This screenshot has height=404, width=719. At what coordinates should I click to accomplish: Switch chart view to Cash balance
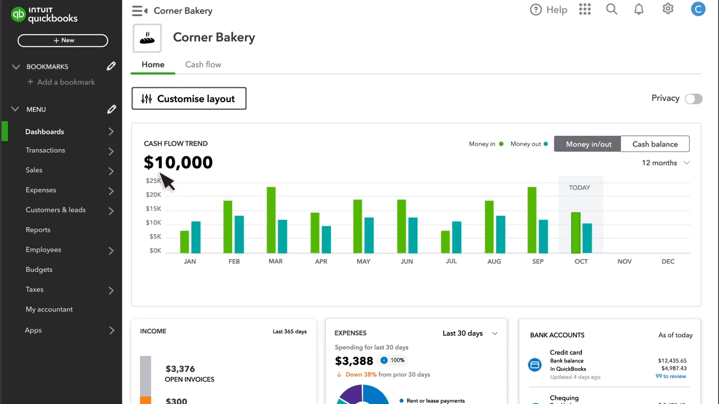click(x=655, y=144)
